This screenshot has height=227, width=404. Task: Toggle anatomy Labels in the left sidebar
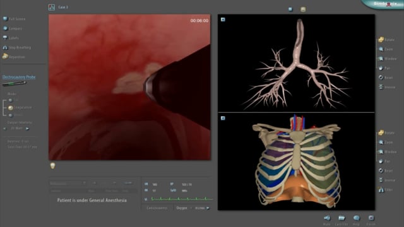[x=11, y=38]
